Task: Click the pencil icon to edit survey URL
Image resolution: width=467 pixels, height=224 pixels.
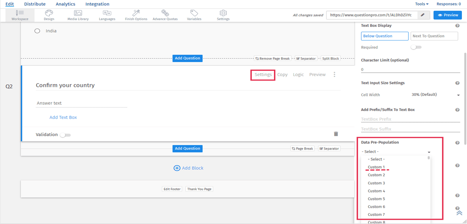Action: [423, 15]
